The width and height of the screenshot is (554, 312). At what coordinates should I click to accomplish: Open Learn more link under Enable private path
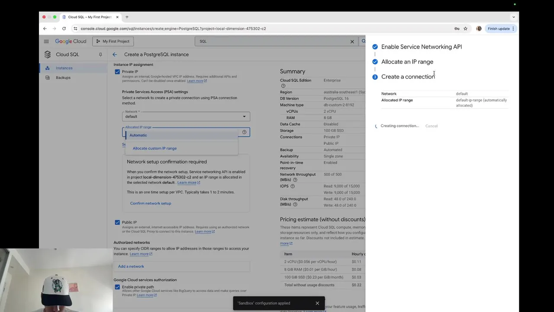147,295
